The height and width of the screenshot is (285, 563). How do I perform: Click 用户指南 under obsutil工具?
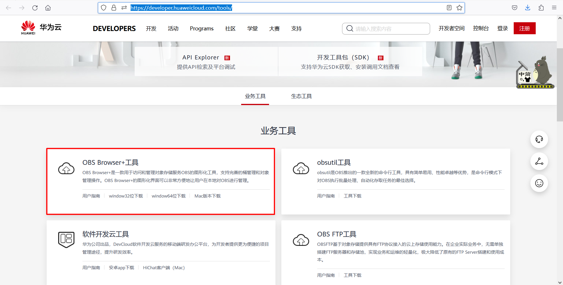click(x=326, y=196)
